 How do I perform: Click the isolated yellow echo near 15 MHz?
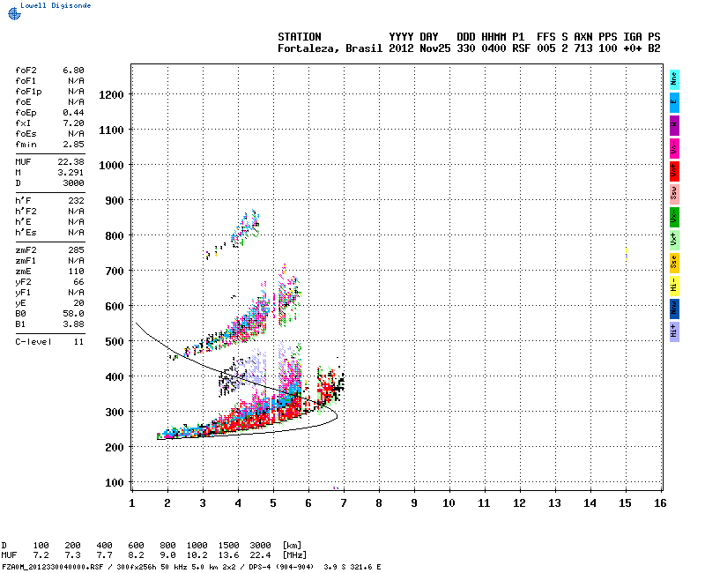tap(627, 254)
